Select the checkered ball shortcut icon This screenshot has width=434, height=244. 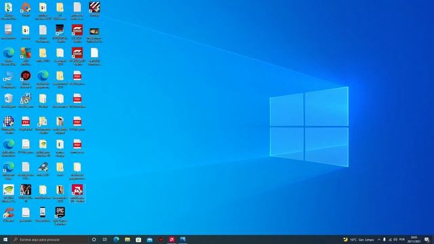9,121
